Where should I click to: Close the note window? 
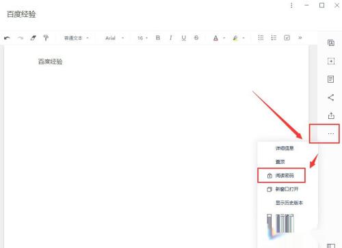[x=337, y=5]
